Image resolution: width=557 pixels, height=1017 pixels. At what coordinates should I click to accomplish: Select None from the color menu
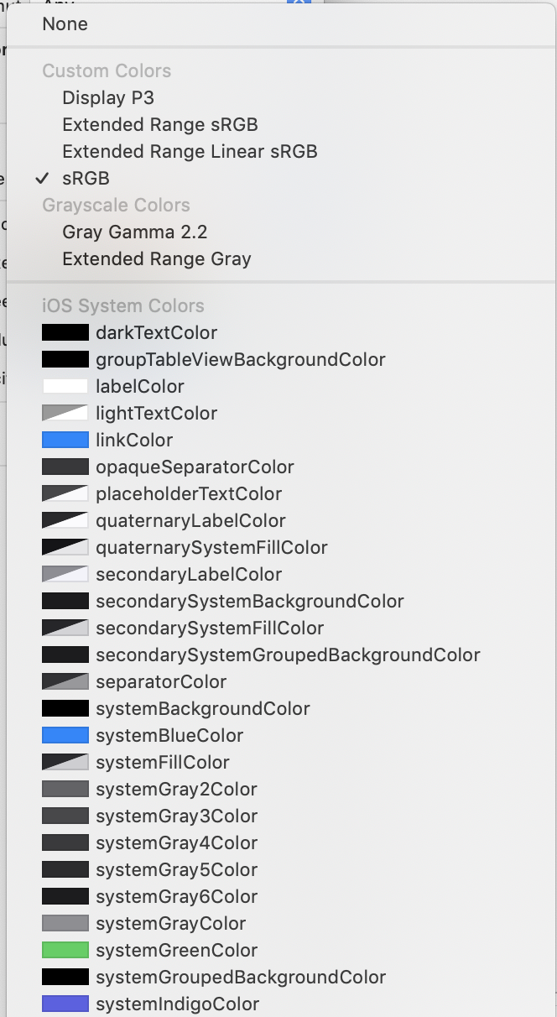[65, 24]
